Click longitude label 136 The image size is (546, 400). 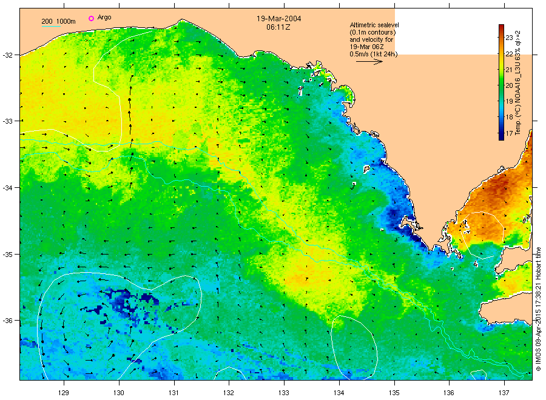(x=449, y=393)
